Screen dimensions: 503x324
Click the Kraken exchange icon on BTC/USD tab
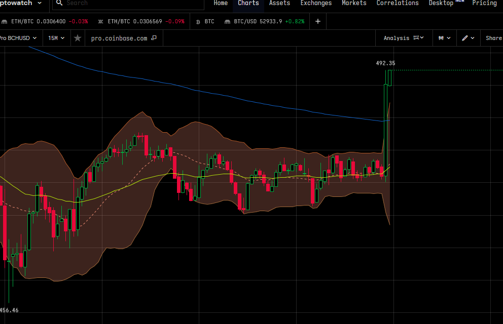[227, 22]
